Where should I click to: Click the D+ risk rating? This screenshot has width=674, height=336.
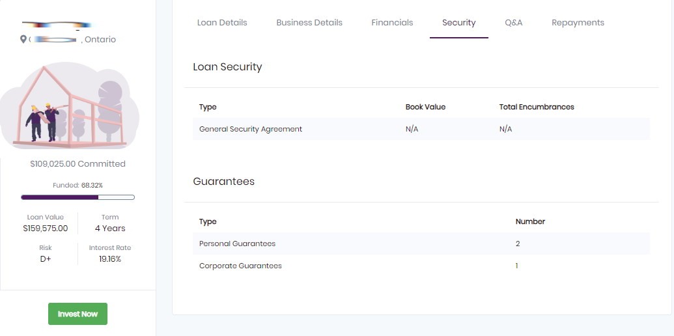46,259
